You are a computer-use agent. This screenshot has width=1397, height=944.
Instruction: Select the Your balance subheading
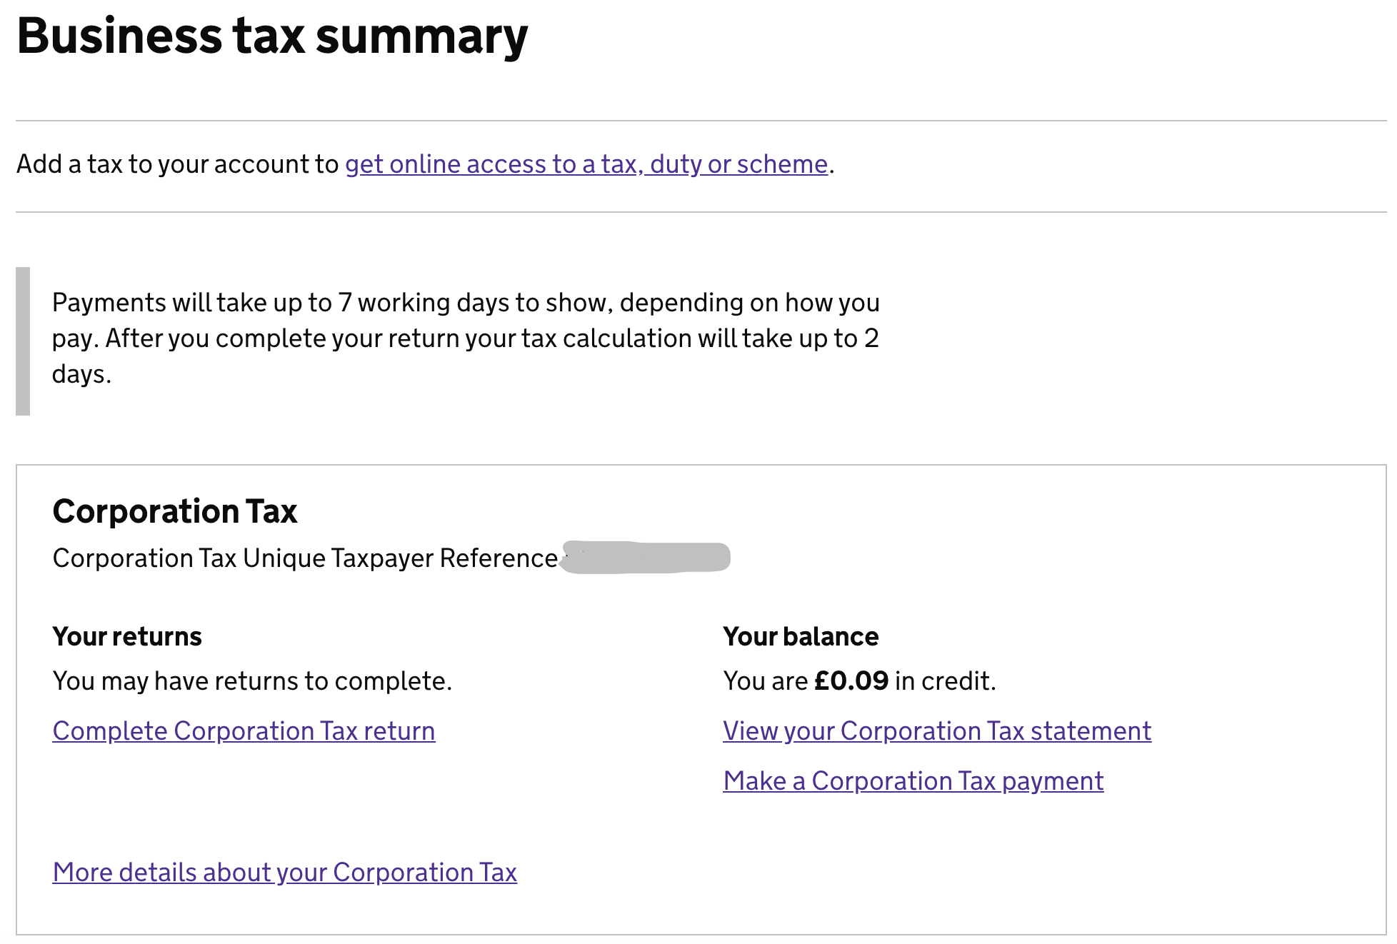pos(801,636)
